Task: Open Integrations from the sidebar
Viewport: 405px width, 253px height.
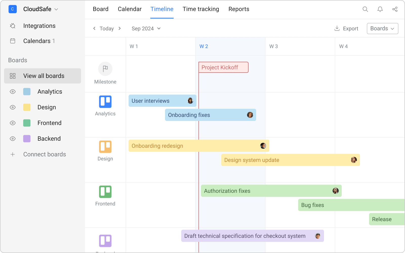Action: pos(39,26)
